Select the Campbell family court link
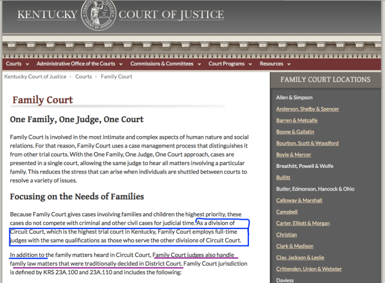 286,211
